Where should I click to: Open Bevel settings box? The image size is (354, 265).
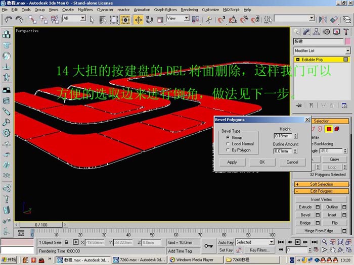pyautogui.click(x=318, y=215)
